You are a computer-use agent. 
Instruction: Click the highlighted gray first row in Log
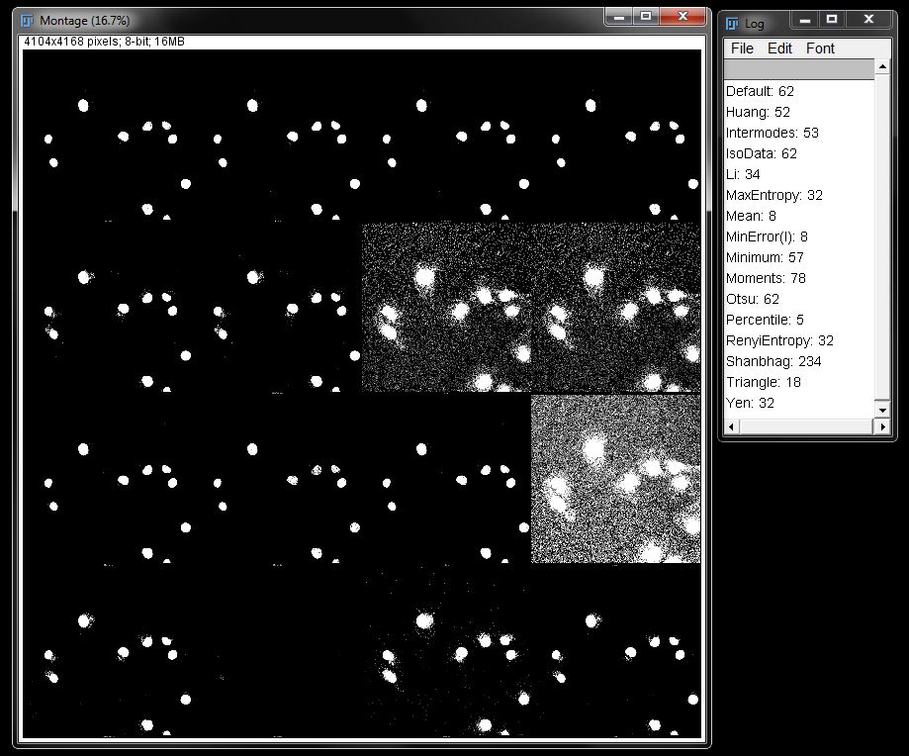pos(798,69)
